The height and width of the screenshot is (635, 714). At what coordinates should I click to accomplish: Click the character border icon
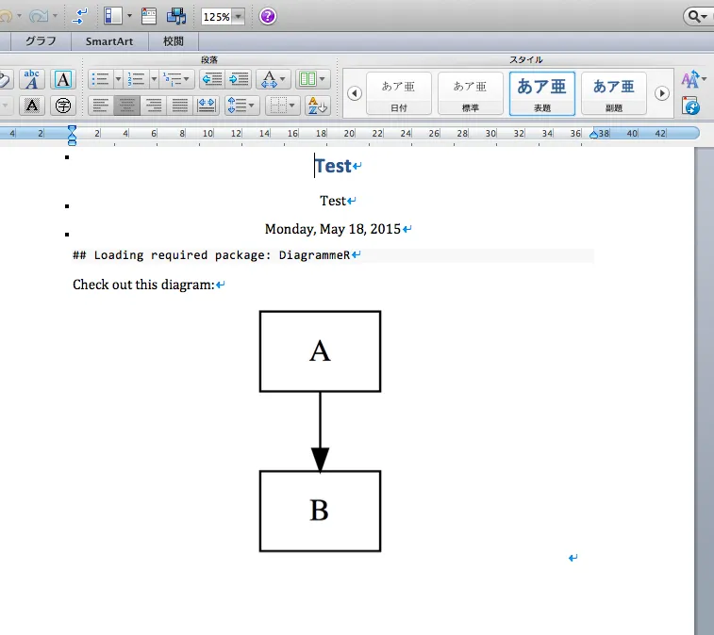[x=63, y=79]
